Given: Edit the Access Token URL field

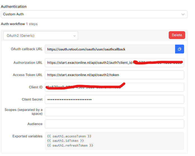Looking at the screenshot, I should (x=114, y=75).
